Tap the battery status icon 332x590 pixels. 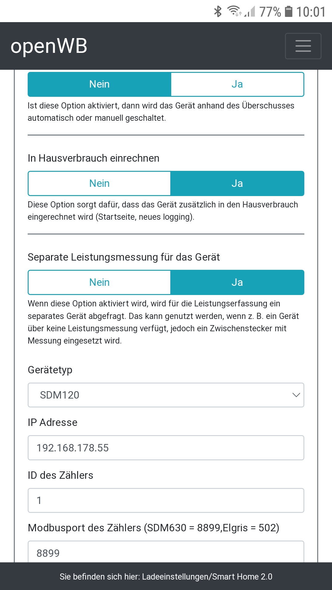(288, 12)
